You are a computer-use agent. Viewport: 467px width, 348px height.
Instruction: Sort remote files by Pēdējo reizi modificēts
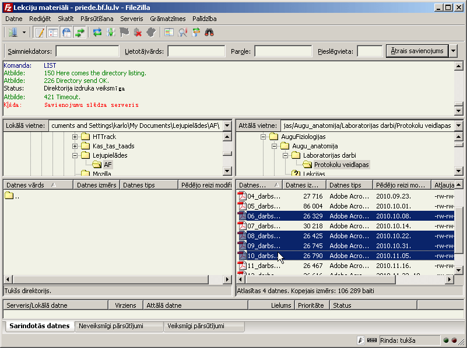402,185
